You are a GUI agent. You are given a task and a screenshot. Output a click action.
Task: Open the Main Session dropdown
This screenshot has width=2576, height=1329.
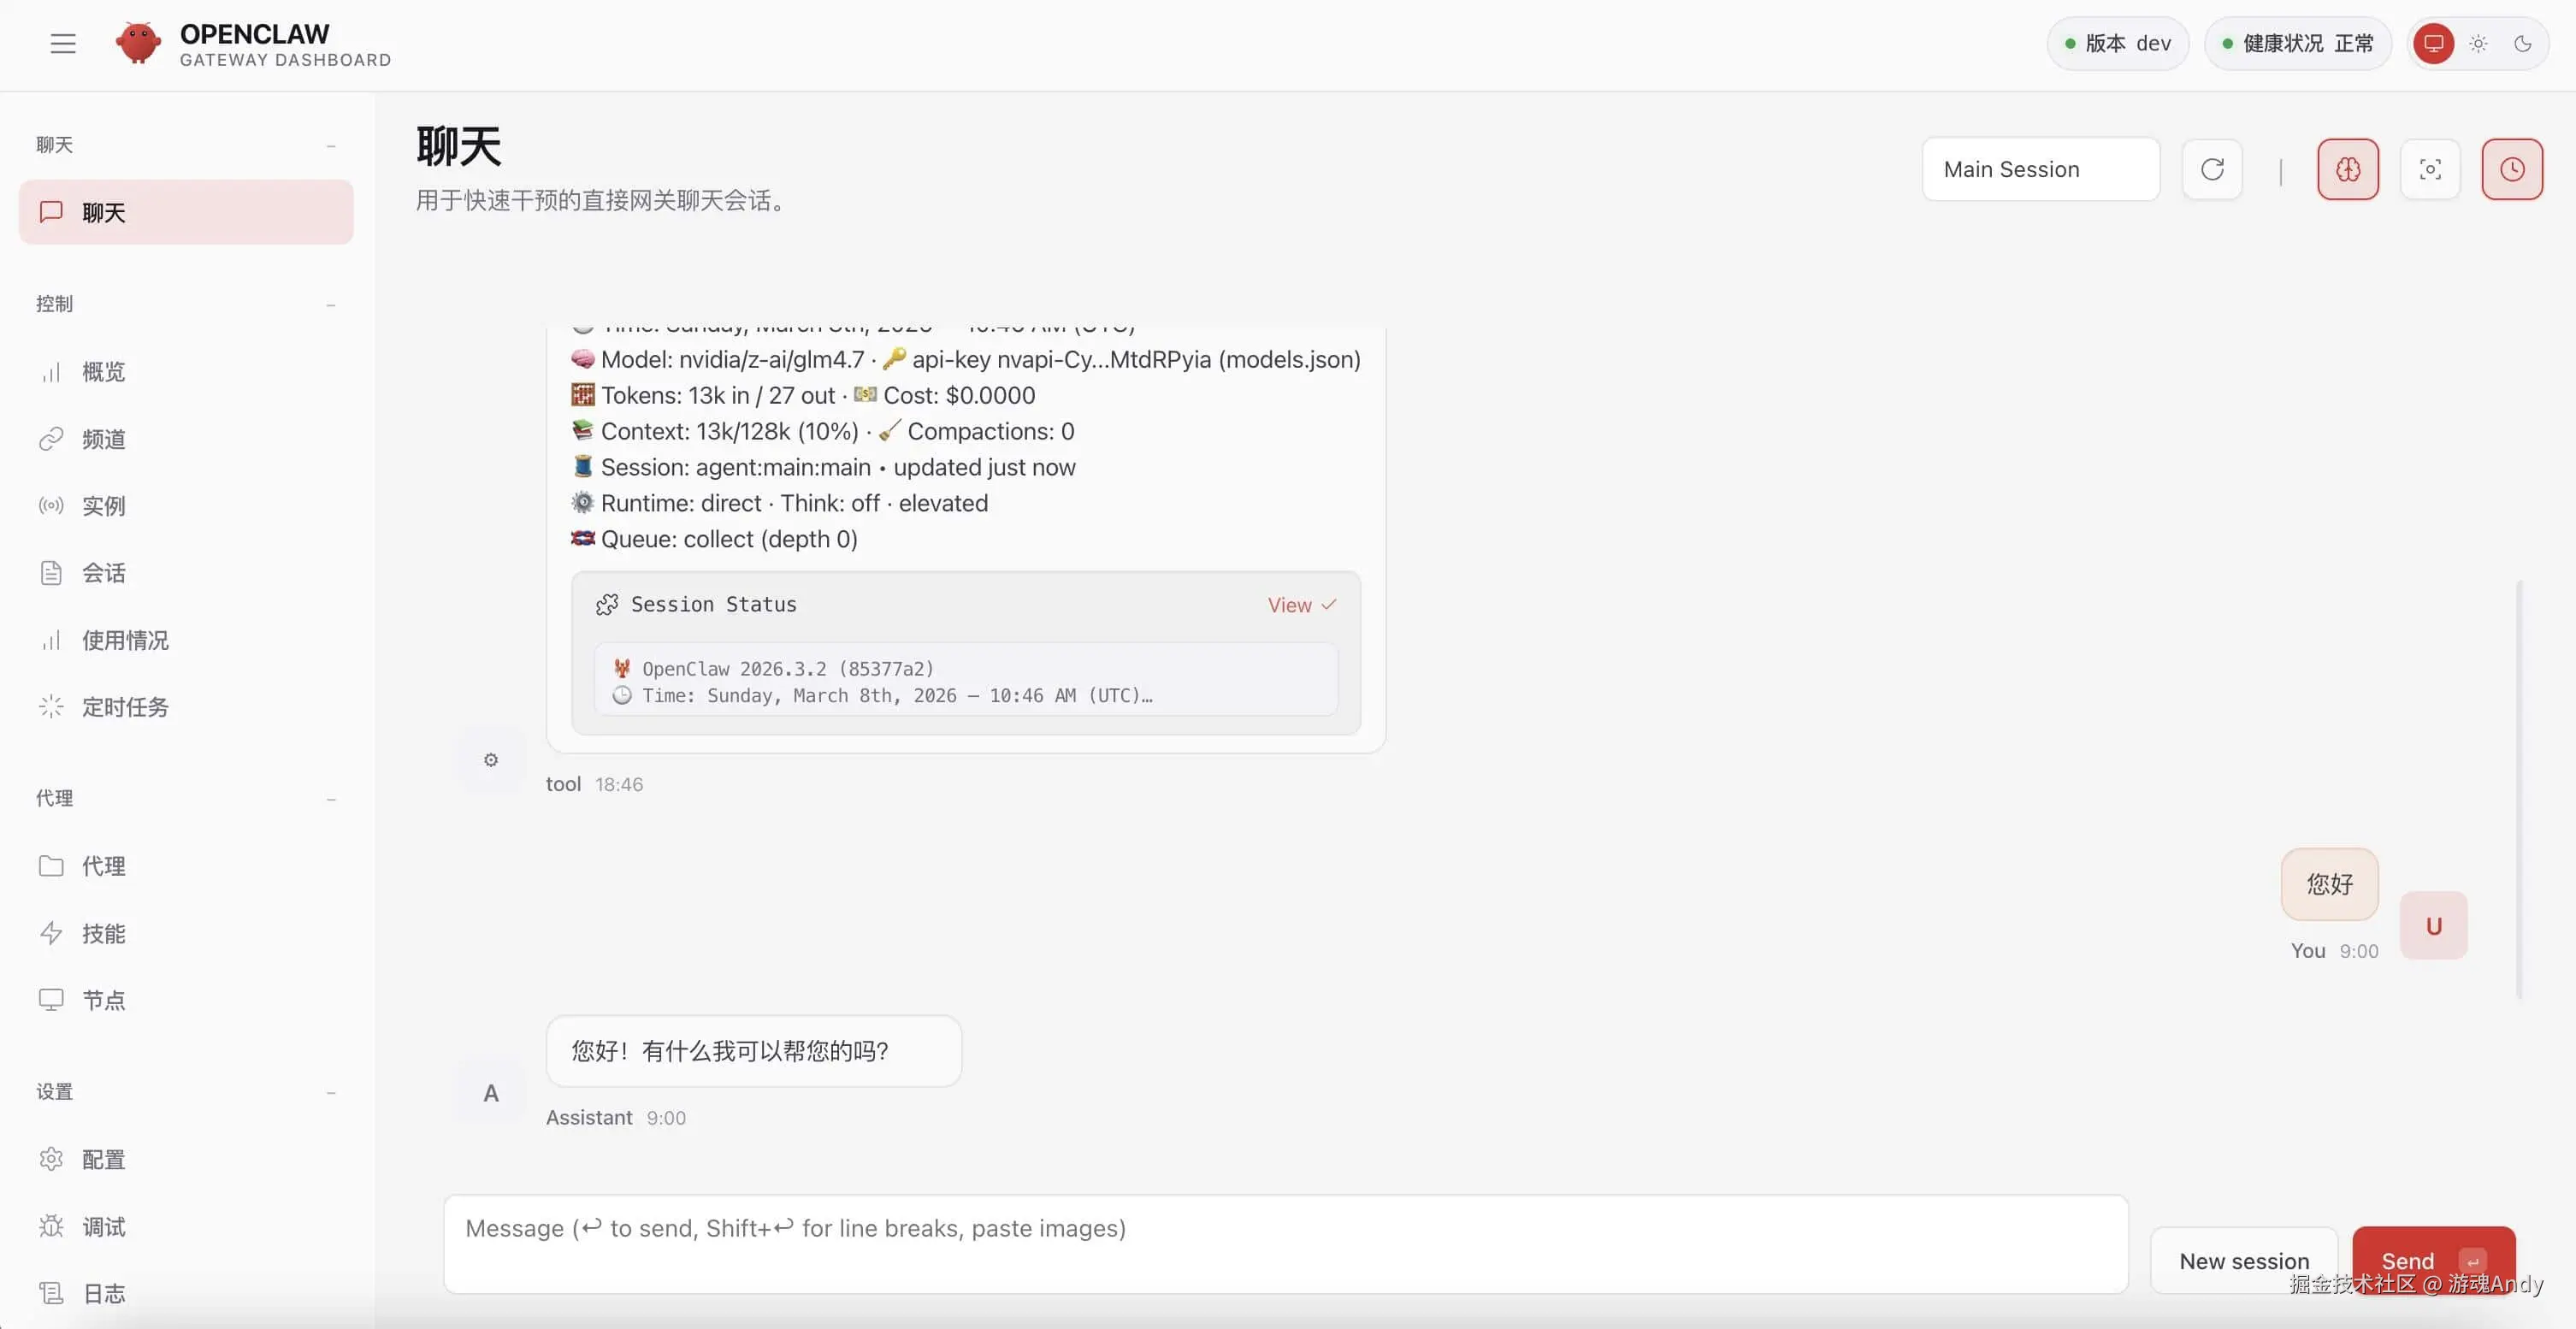pos(2040,169)
